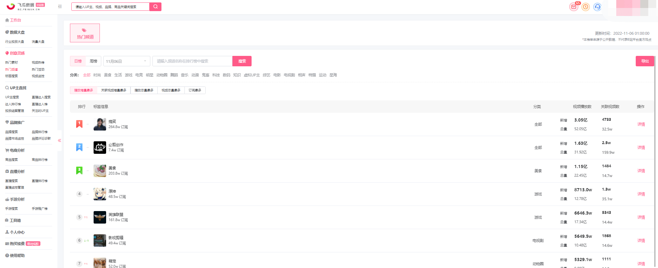Open the orange clock history icon
Viewport: 658px width, 268px height.
pos(586,7)
